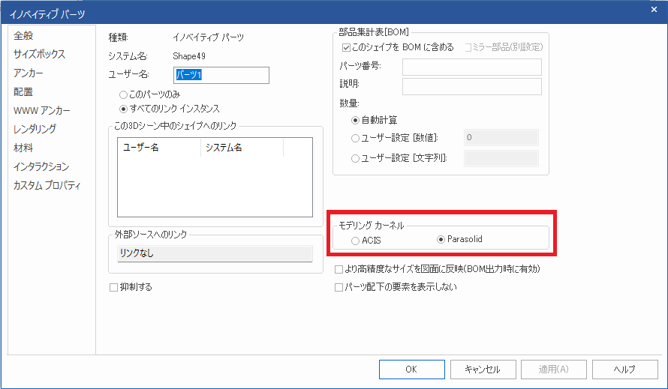Click the numeric quantity field showing 0
The image size is (668, 389).
[x=501, y=137]
